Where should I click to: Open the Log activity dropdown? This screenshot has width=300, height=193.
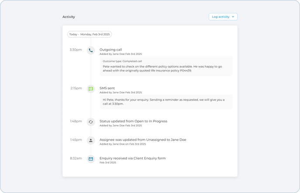(223, 17)
